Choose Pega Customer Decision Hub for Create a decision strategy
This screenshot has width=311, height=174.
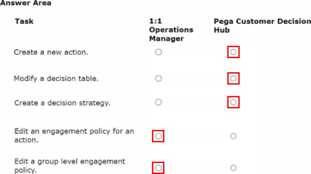tap(233, 102)
